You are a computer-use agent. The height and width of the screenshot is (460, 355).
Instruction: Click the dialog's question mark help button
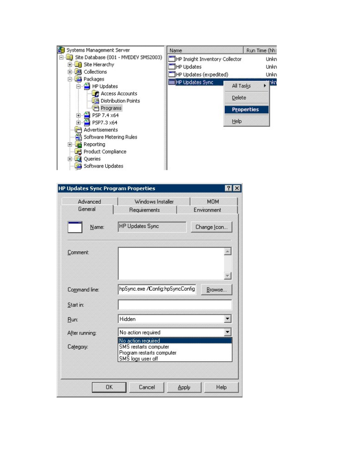(x=228, y=188)
